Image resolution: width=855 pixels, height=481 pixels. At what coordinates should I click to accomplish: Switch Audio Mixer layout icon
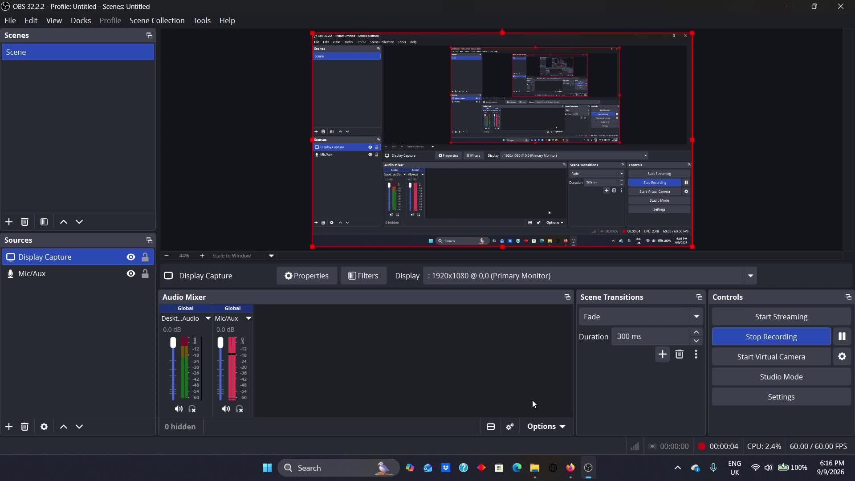(x=491, y=427)
